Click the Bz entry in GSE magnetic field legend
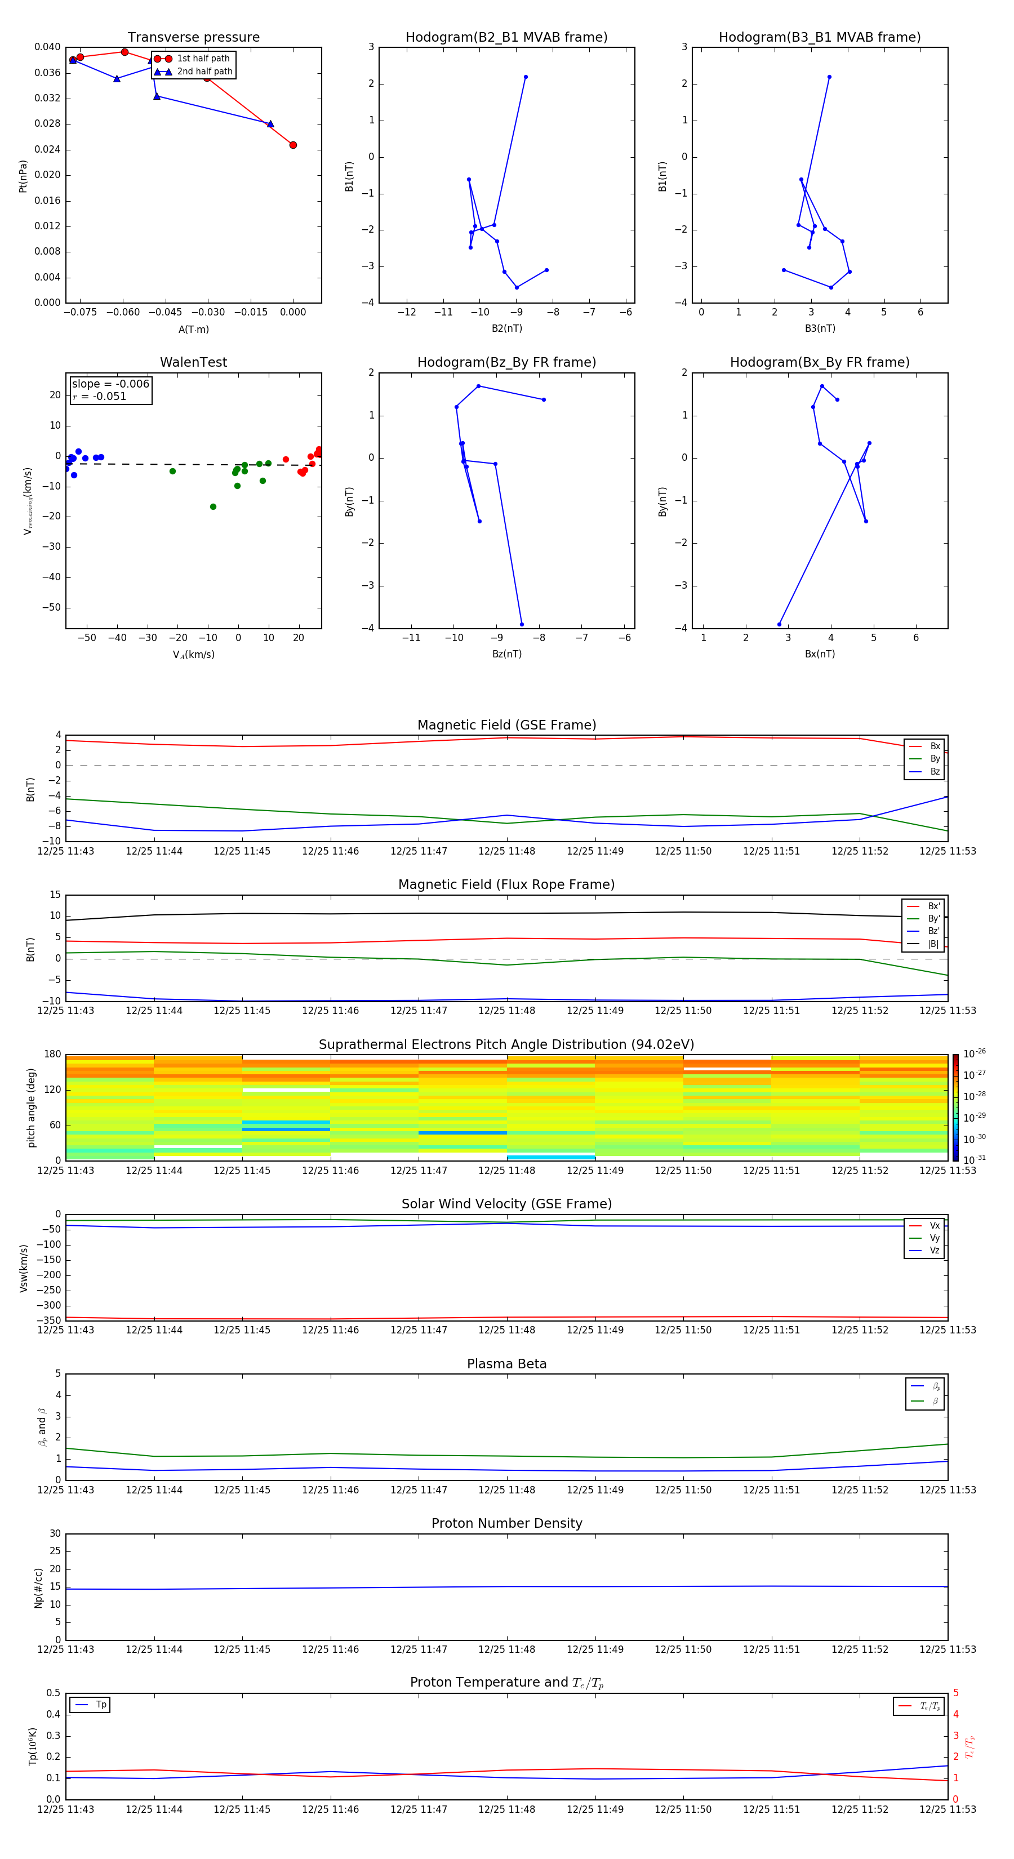This screenshot has width=1014, height=1859. pos(924,771)
